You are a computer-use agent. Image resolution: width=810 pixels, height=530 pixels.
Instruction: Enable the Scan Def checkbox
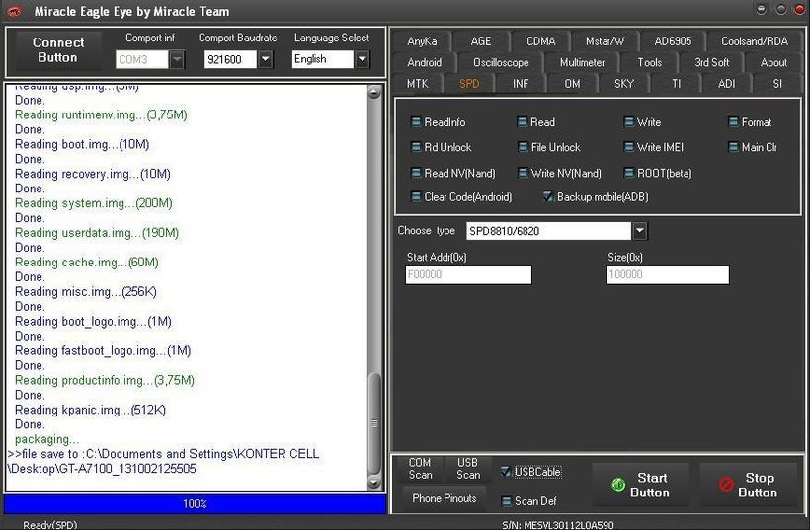click(x=506, y=501)
